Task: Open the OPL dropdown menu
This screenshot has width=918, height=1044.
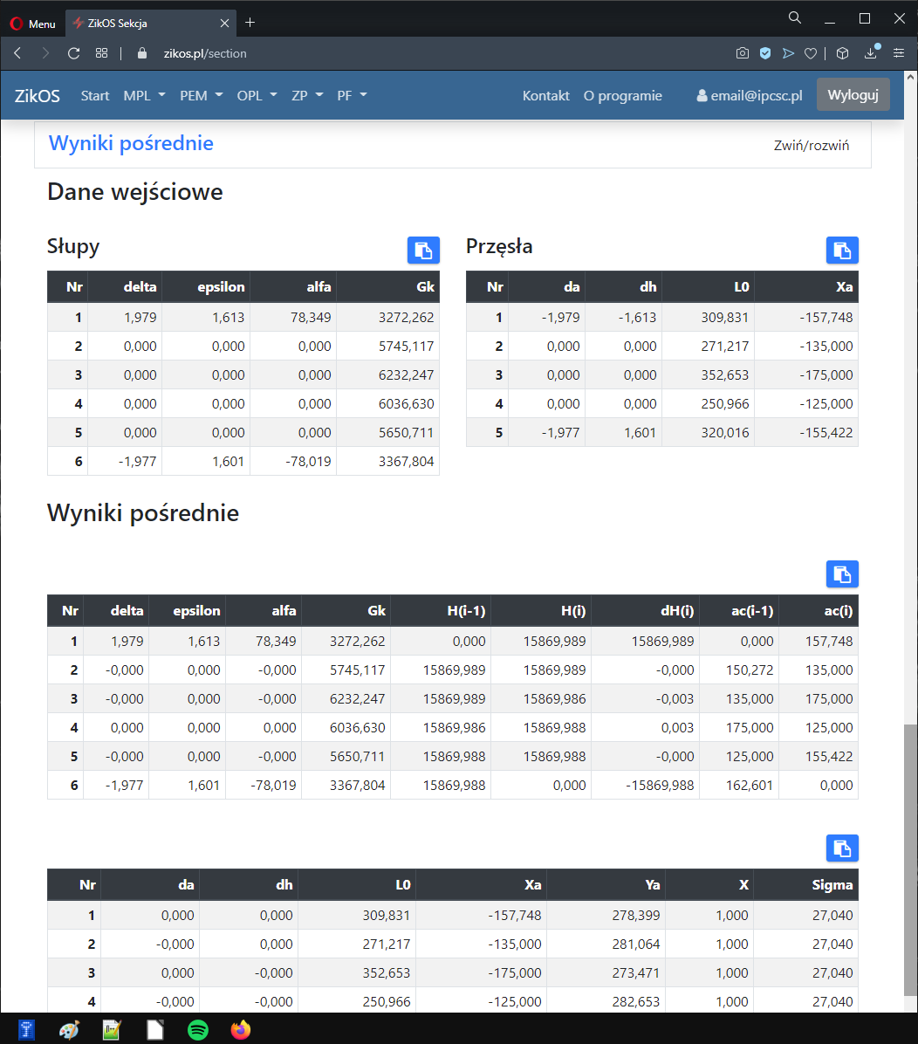Action: 257,95
